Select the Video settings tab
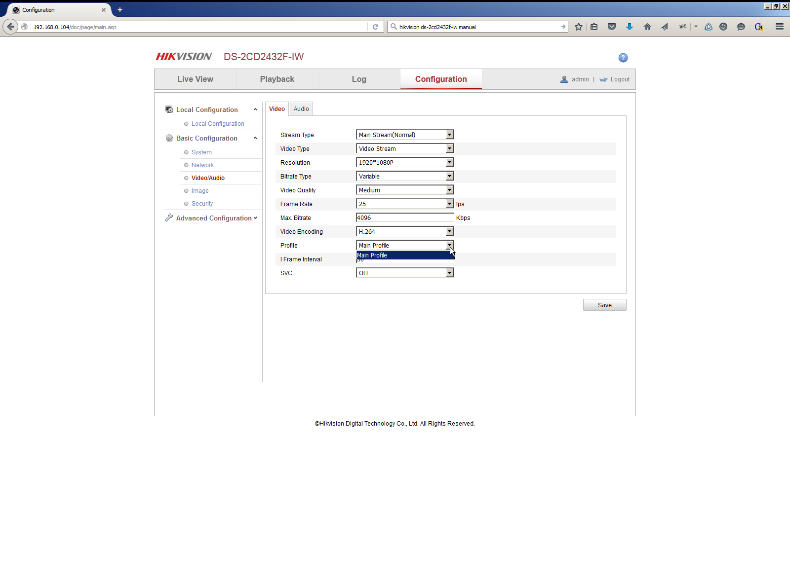790x580 pixels. 277,109
